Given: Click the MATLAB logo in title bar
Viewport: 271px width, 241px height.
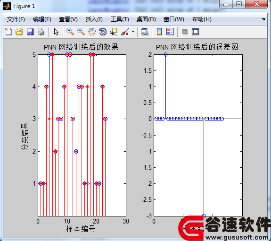Looking at the screenshot, I should coord(7,6).
